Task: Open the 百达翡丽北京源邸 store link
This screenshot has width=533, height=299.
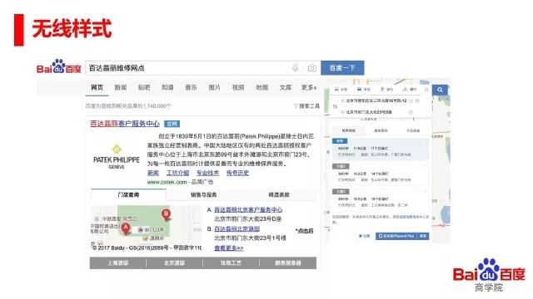Action: (237, 229)
